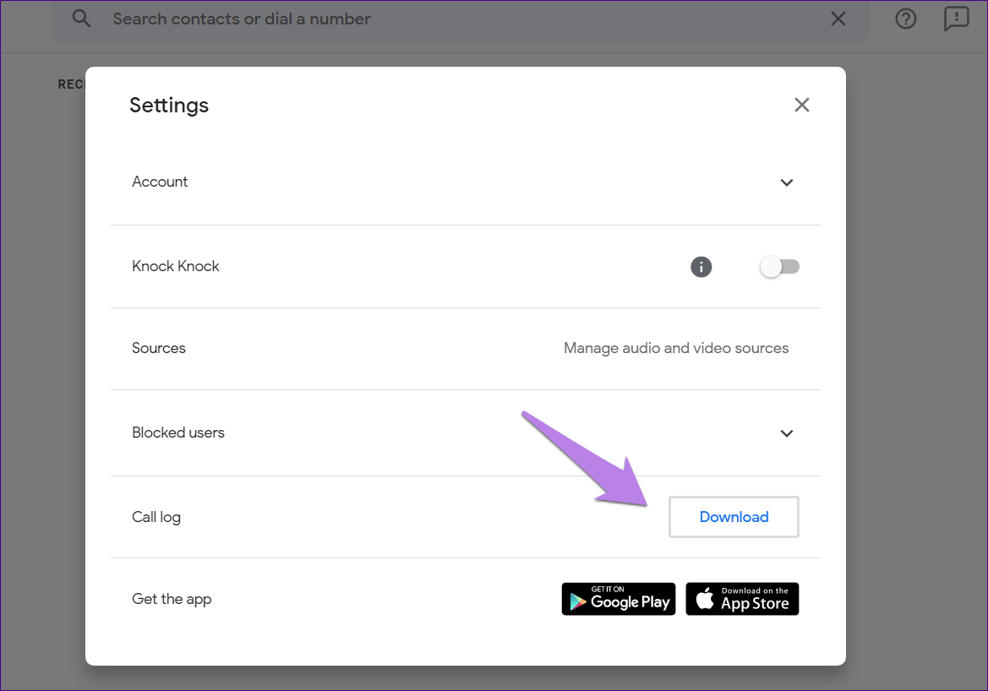988x691 pixels.
Task: Click the Get the app label
Action: (172, 599)
